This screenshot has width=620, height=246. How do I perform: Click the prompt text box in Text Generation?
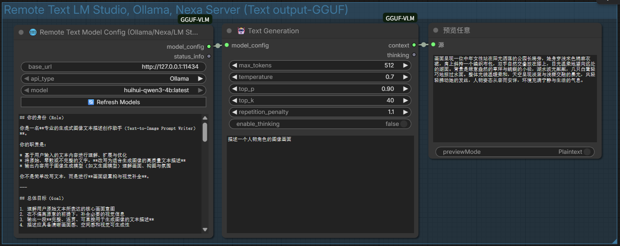(x=320, y=184)
